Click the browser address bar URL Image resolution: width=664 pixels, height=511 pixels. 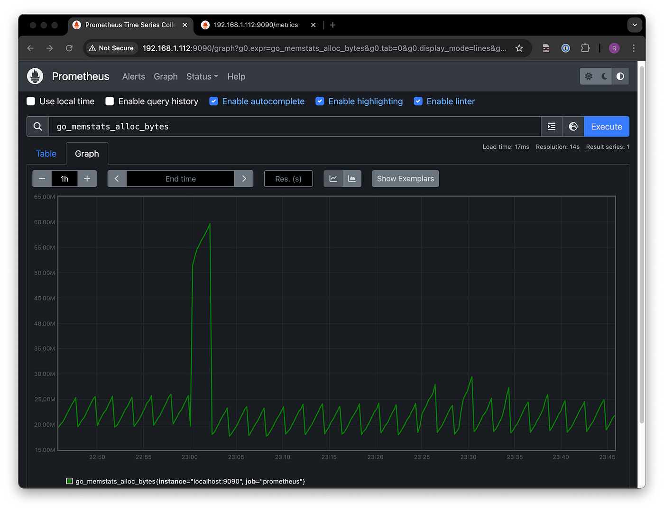324,48
